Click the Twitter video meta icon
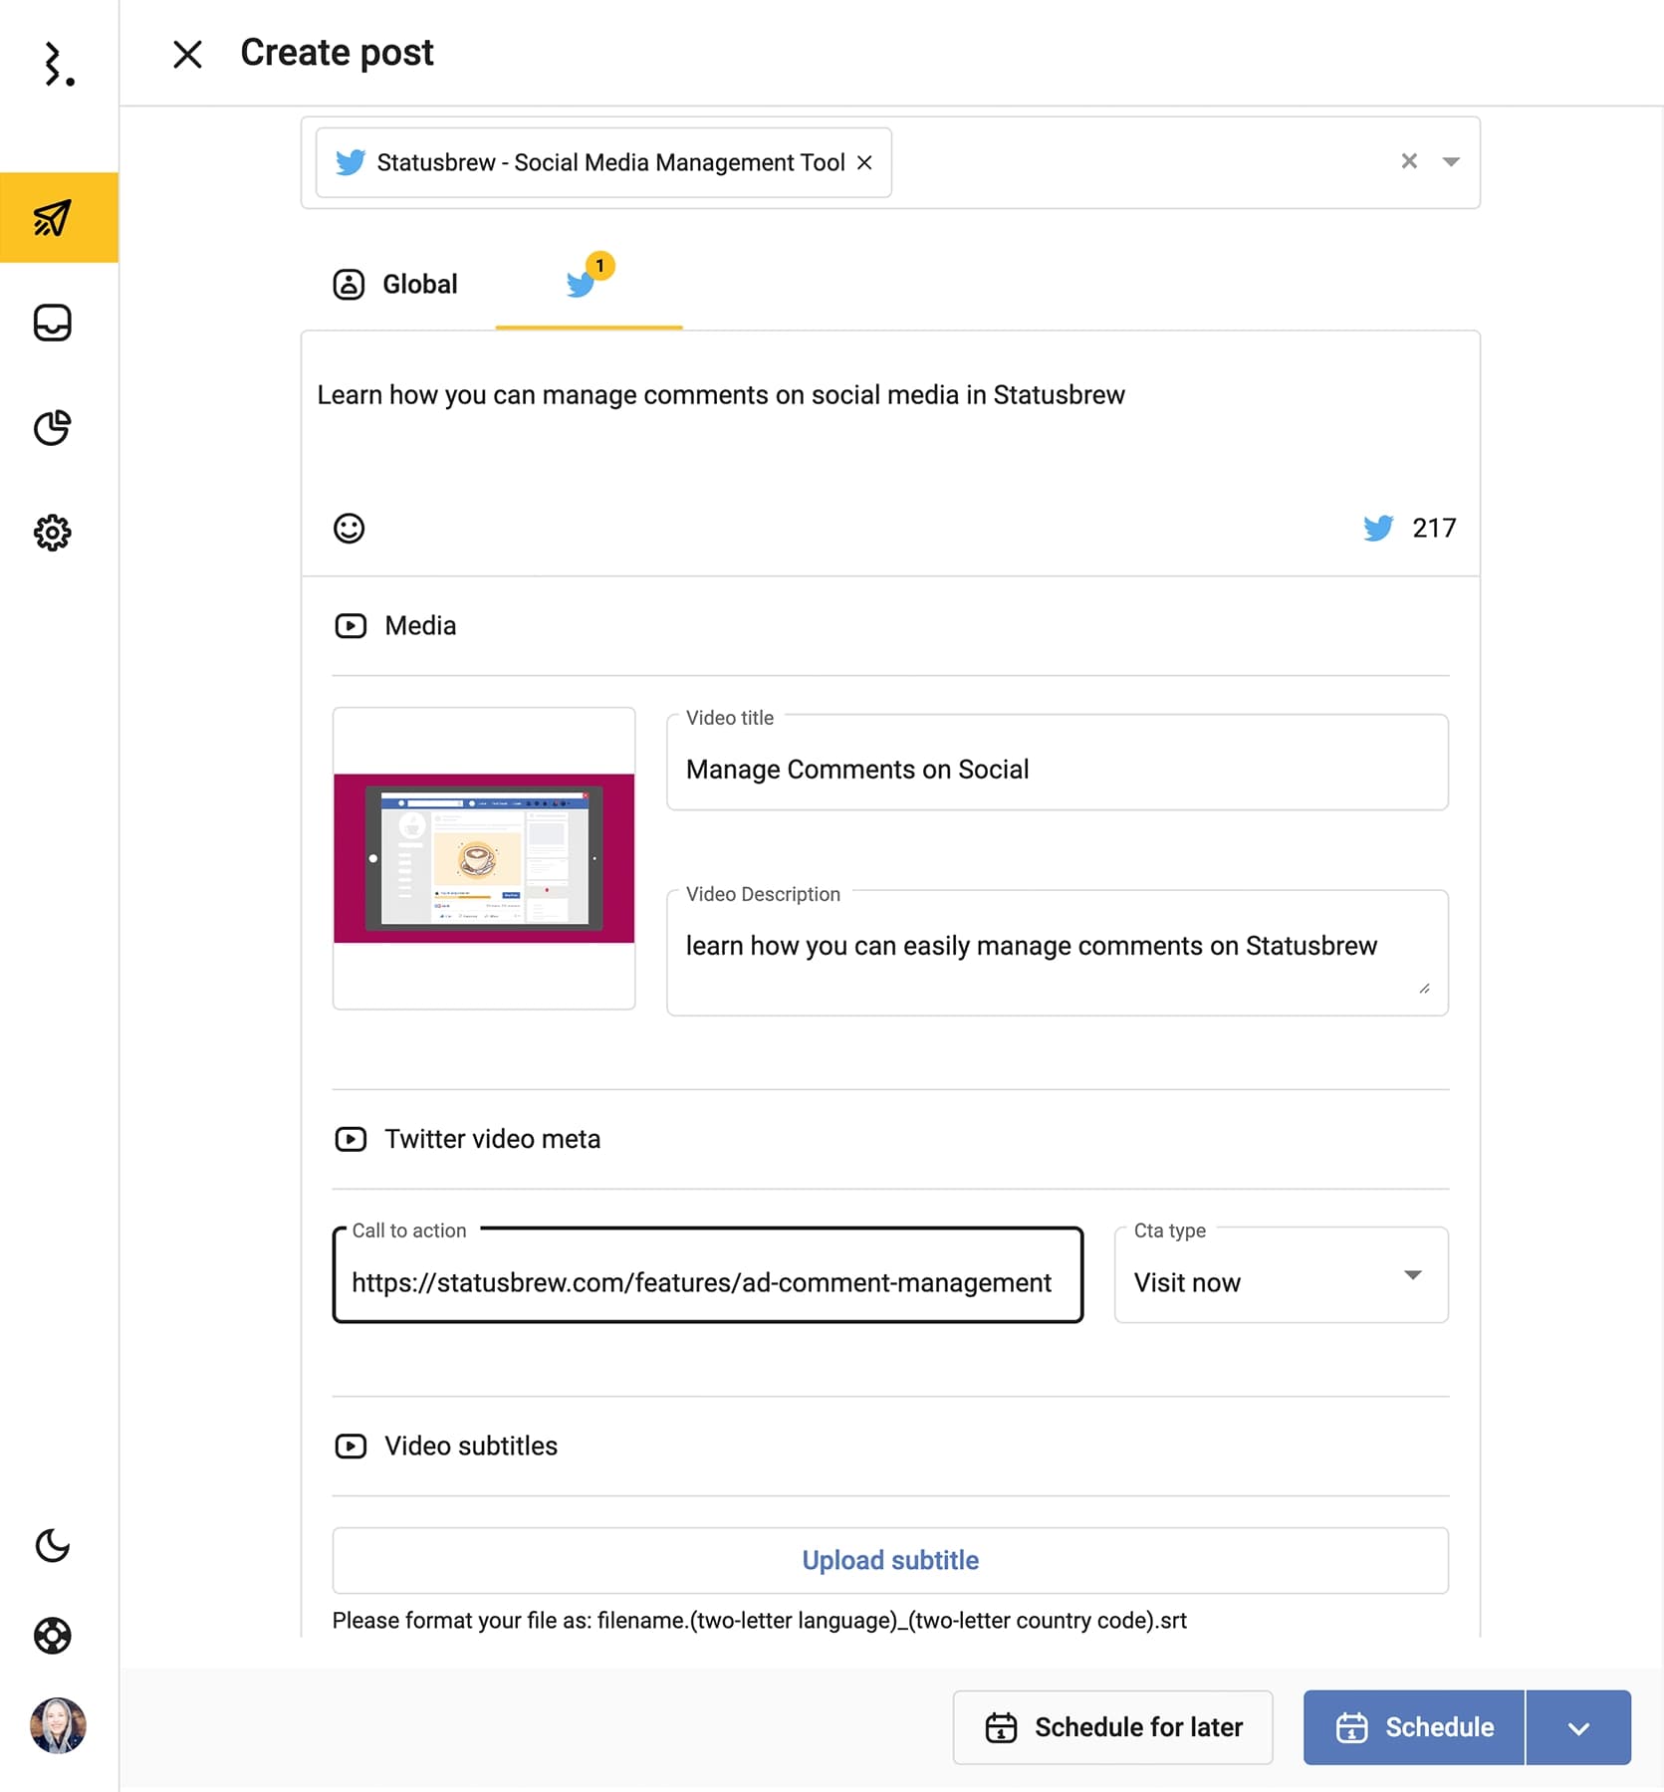The image size is (1664, 1792). [351, 1139]
